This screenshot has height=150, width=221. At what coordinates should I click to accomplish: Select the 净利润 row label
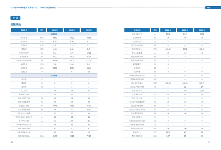click(24, 49)
